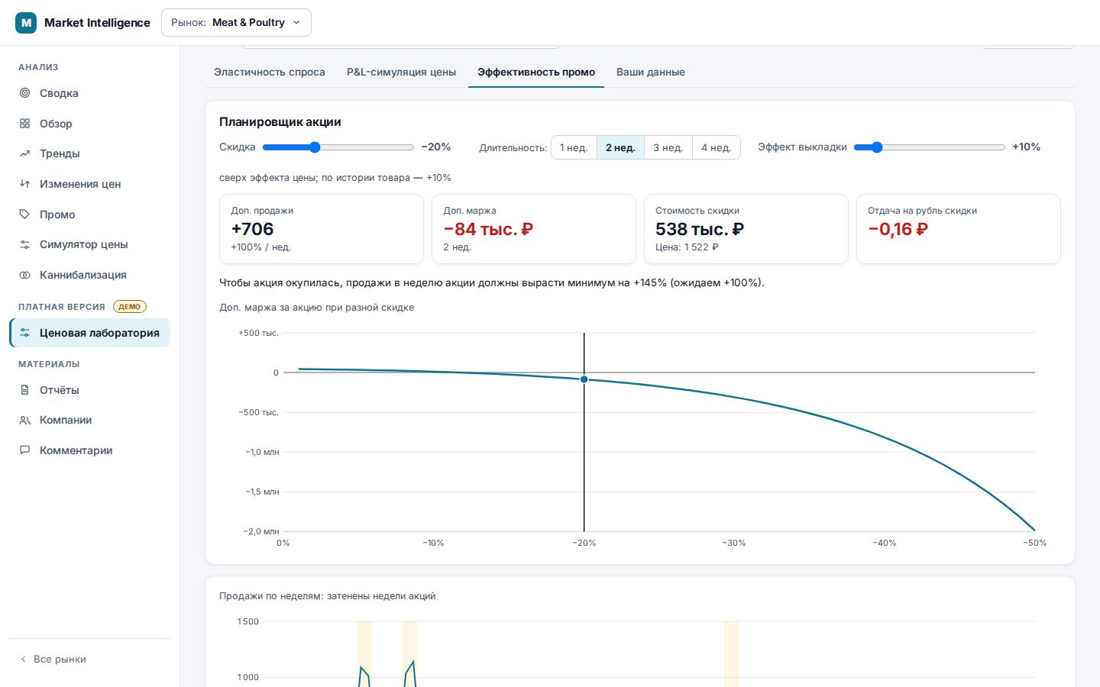
Task: Click the Market Intelligence logo icon
Action: click(x=26, y=23)
